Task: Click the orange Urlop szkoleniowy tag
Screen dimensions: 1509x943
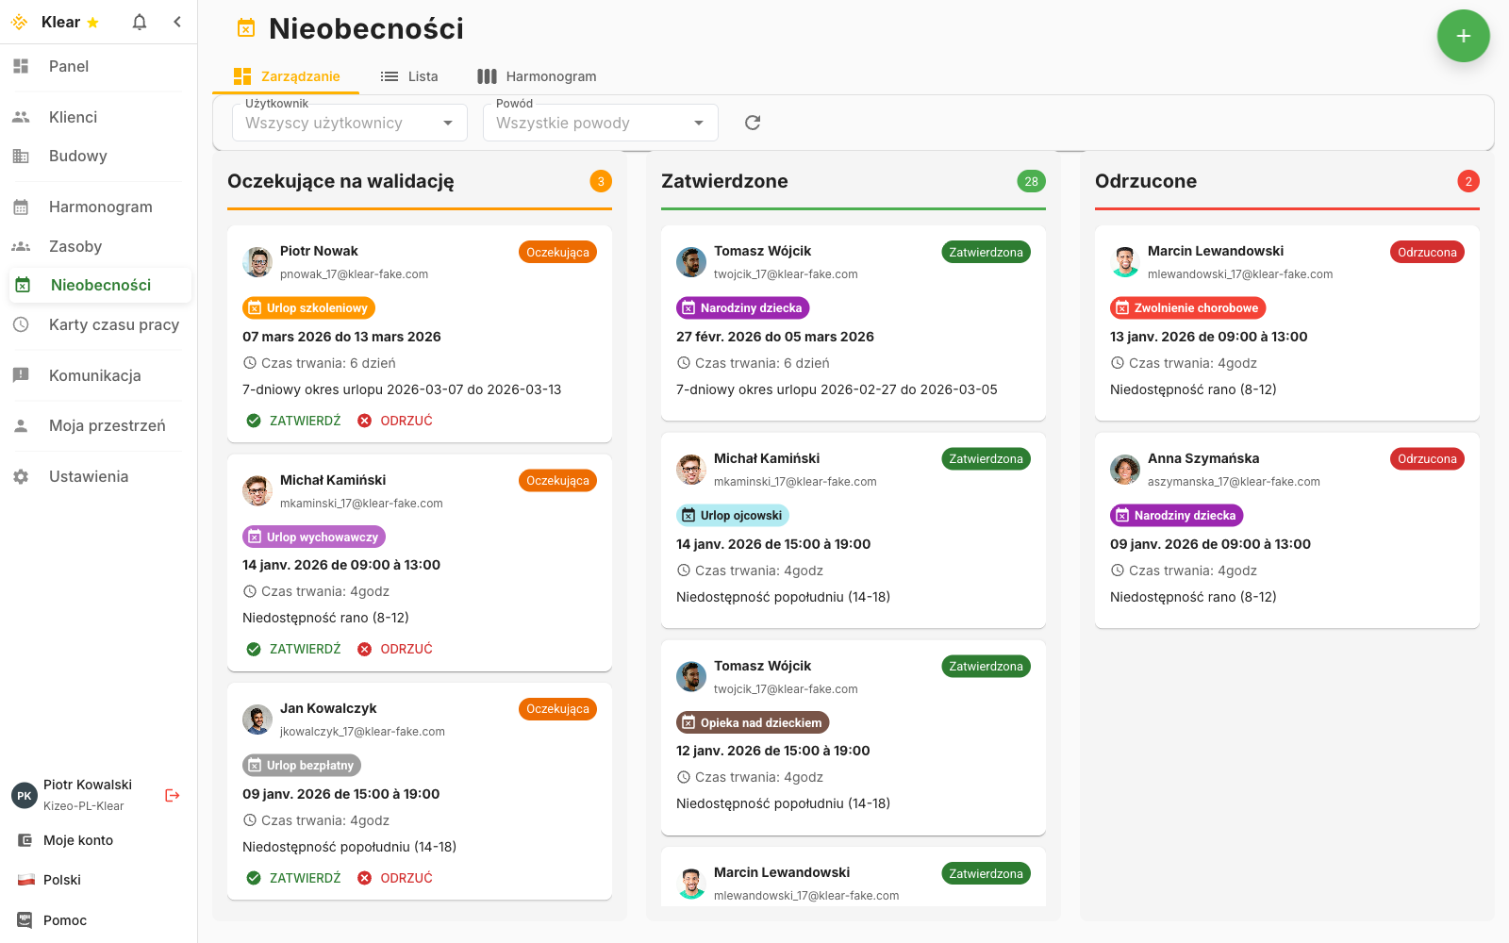Action: point(308,308)
